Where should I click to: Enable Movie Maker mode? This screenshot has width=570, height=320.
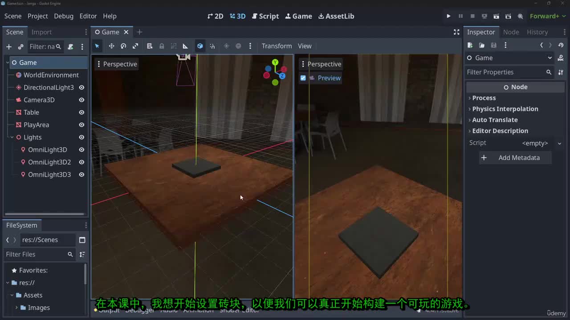click(520, 16)
